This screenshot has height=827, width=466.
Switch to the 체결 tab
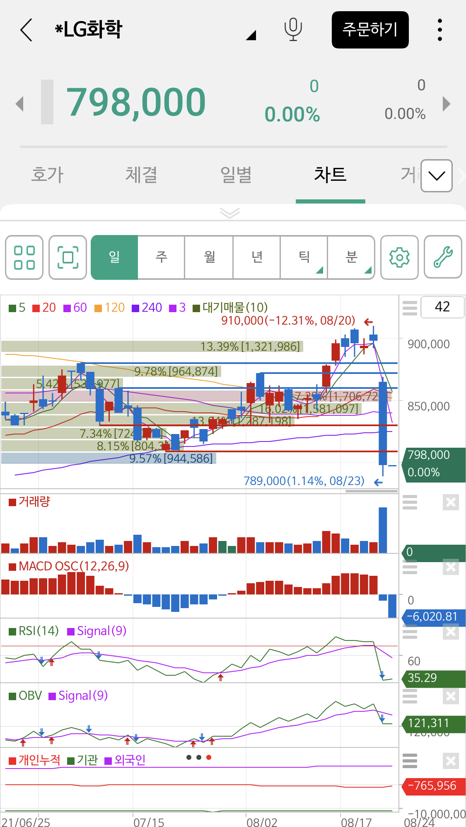pos(142,175)
